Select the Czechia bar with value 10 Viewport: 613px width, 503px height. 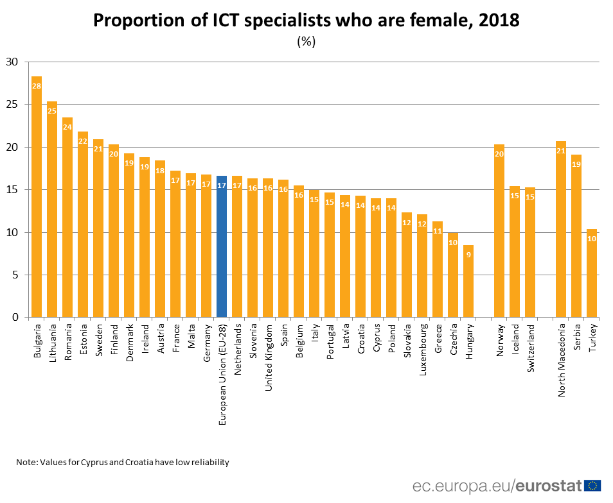click(x=453, y=275)
